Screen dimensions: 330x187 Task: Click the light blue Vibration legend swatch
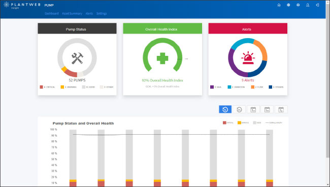(229, 87)
